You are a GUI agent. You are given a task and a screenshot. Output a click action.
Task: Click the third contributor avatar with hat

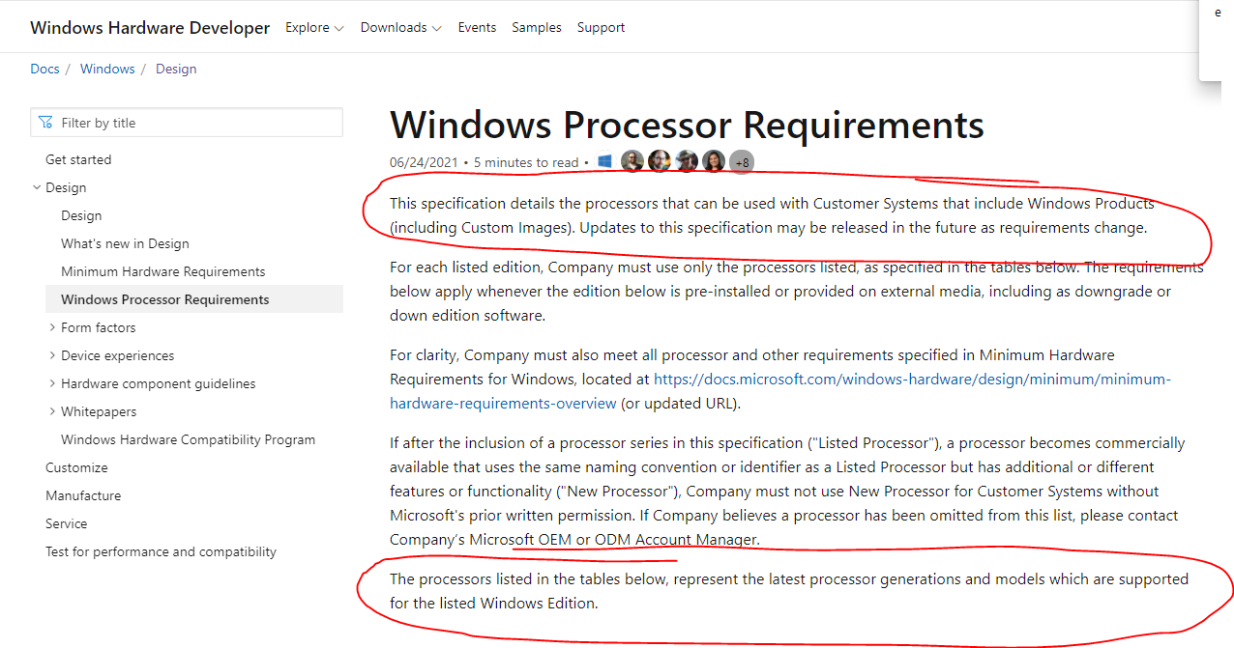pyautogui.click(x=687, y=161)
